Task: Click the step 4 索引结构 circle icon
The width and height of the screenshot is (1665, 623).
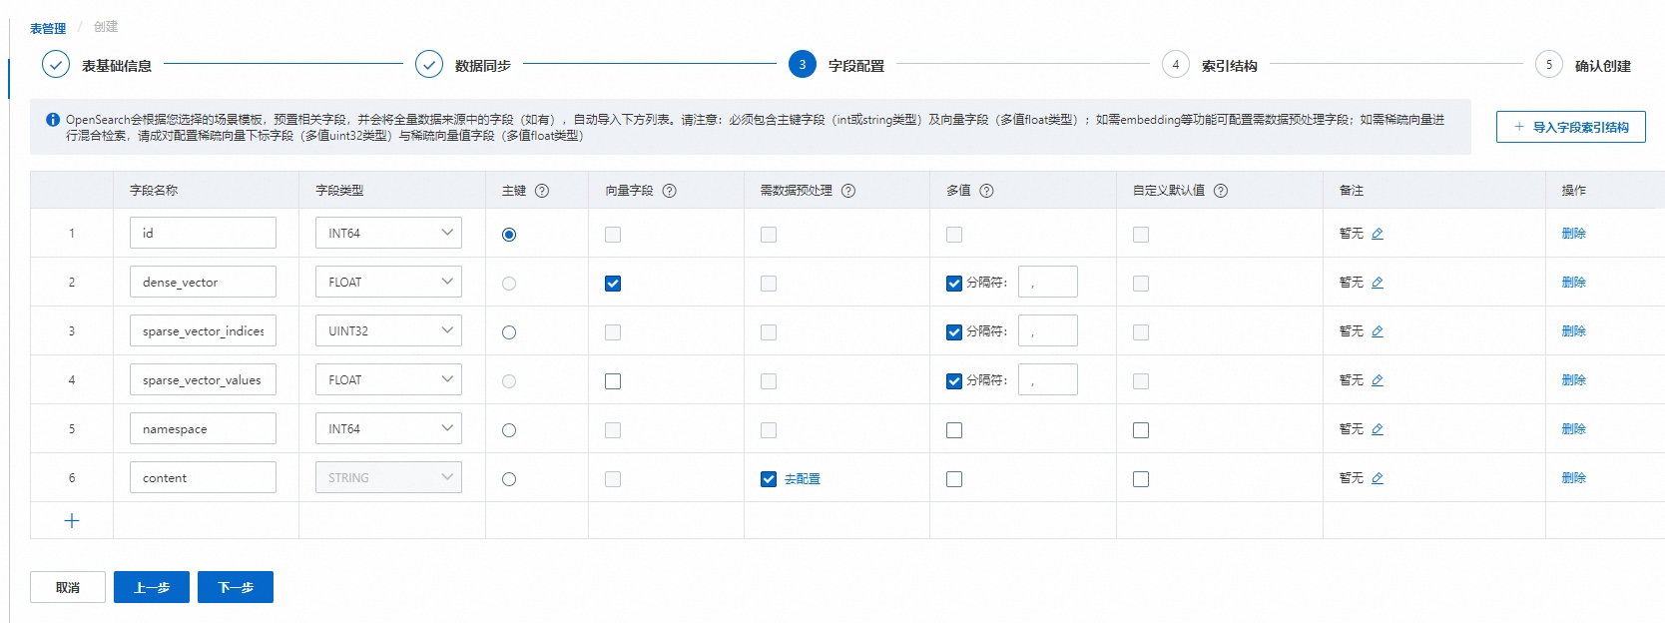Action: (x=1176, y=65)
